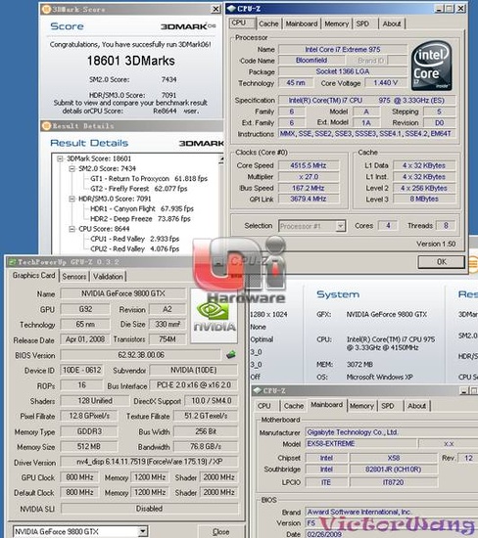Open the GeForce 9800 GTX card dropdown
This screenshot has width=478, height=538.
pyautogui.click(x=143, y=531)
